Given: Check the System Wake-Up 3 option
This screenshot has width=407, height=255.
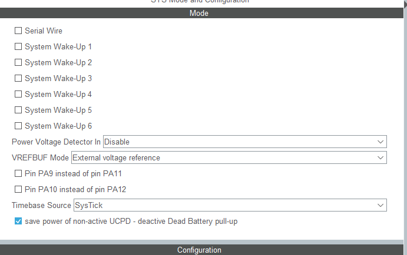Looking at the screenshot, I should [x=18, y=78].
